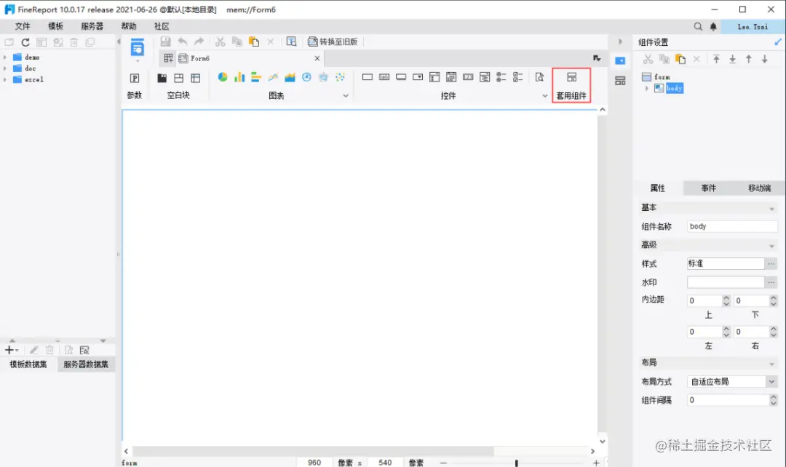Click the 组件名称 body input field
The image size is (786, 467).
[x=732, y=226]
